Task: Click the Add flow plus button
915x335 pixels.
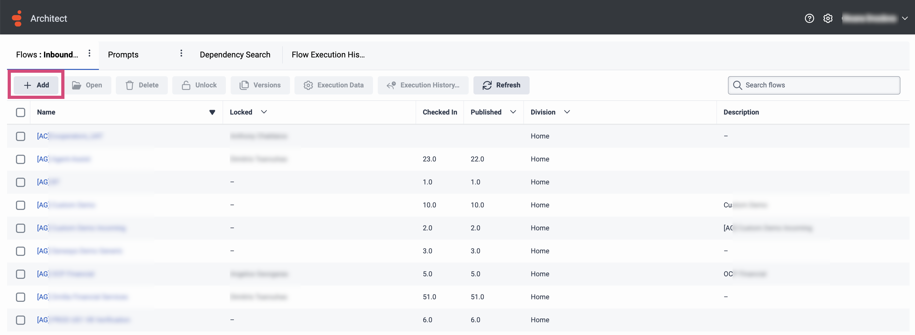Action: 36,85
